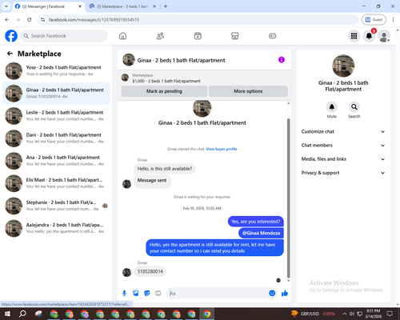Click the browser address bar URL
This screenshot has height=320, width=400.
(94, 20)
